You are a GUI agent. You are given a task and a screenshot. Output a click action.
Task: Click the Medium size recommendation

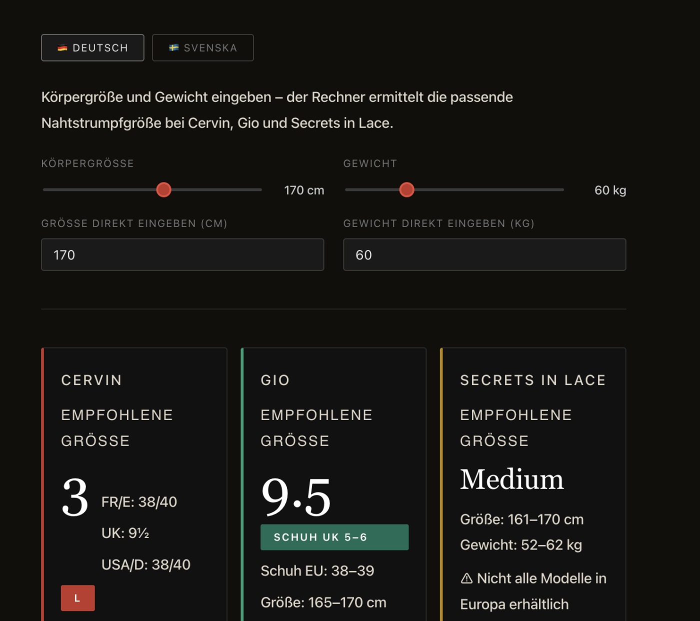tap(512, 479)
